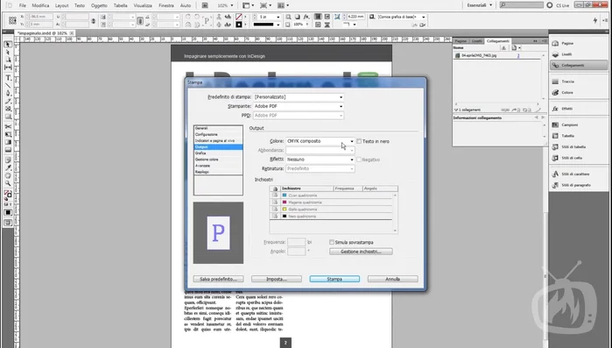Open the Stili di tabella panel
The width and height of the screenshot is (612, 348).
578,147
